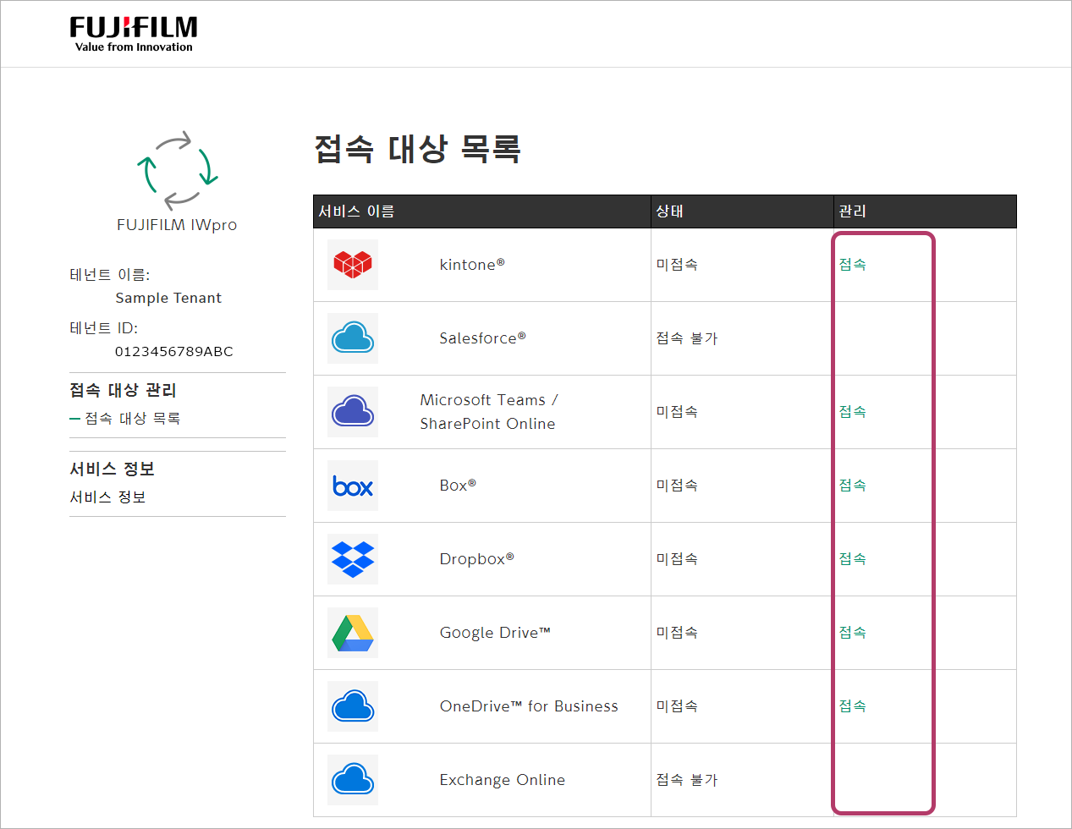The width and height of the screenshot is (1072, 829).
Task: Click the Exchange Online service name
Action: [503, 780]
